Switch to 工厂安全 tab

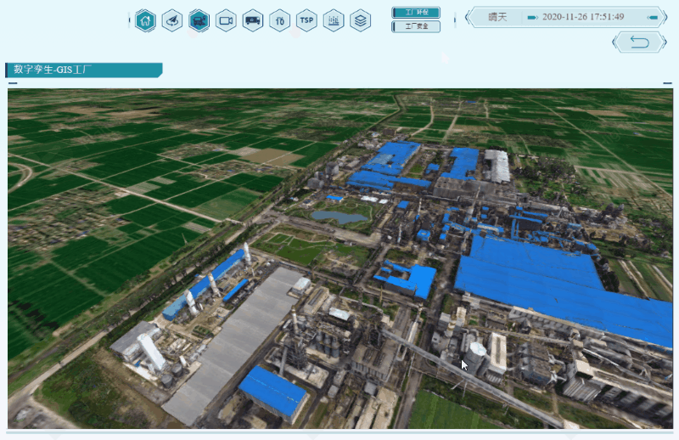point(416,26)
